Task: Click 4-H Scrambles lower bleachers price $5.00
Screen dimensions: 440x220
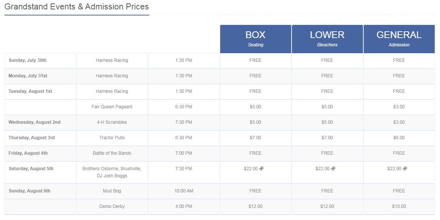Action: (327, 122)
